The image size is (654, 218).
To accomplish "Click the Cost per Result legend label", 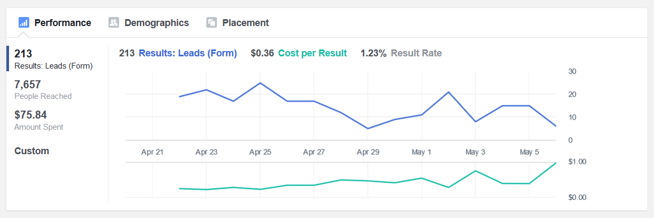I will click(x=313, y=53).
